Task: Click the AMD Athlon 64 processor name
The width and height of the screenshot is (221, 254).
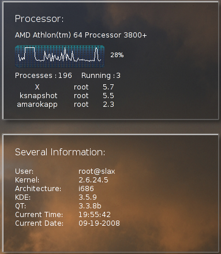Action: click(81, 35)
